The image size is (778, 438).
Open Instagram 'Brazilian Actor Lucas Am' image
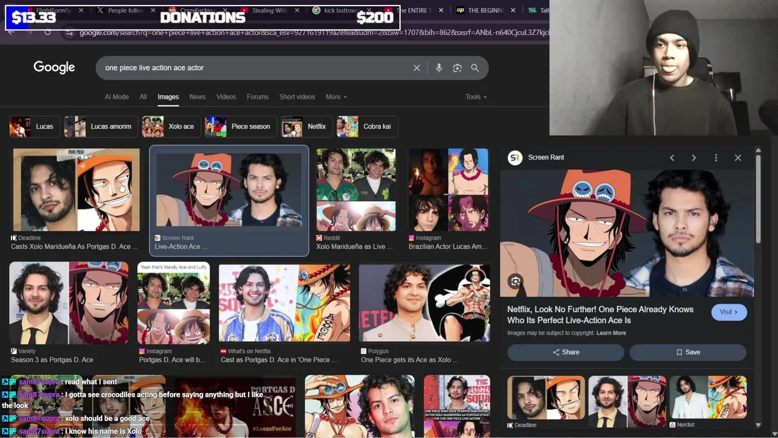pyautogui.click(x=448, y=190)
